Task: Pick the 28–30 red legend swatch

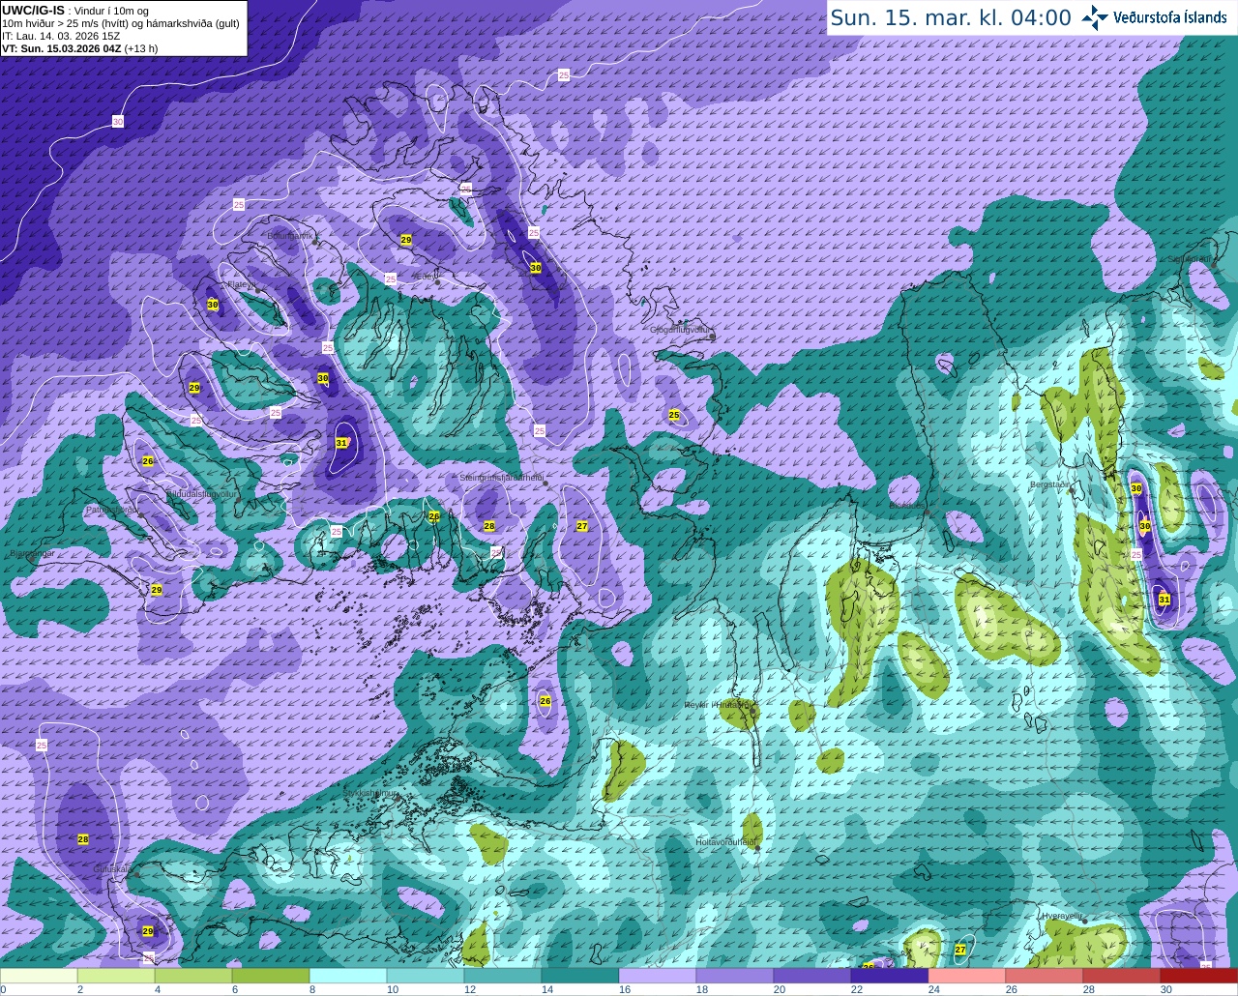Action: click(x=1122, y=976)
